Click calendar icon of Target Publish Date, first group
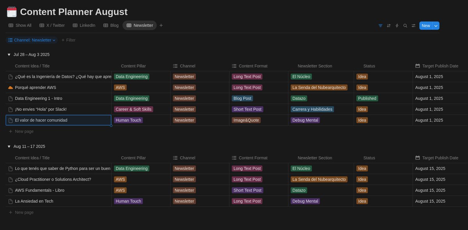Image resolution: width=468 pixels, height=230 pixels. tap(418, 66)
